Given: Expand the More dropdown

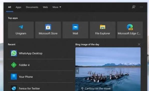Looking at the screenshot, I should pos(57,7).
